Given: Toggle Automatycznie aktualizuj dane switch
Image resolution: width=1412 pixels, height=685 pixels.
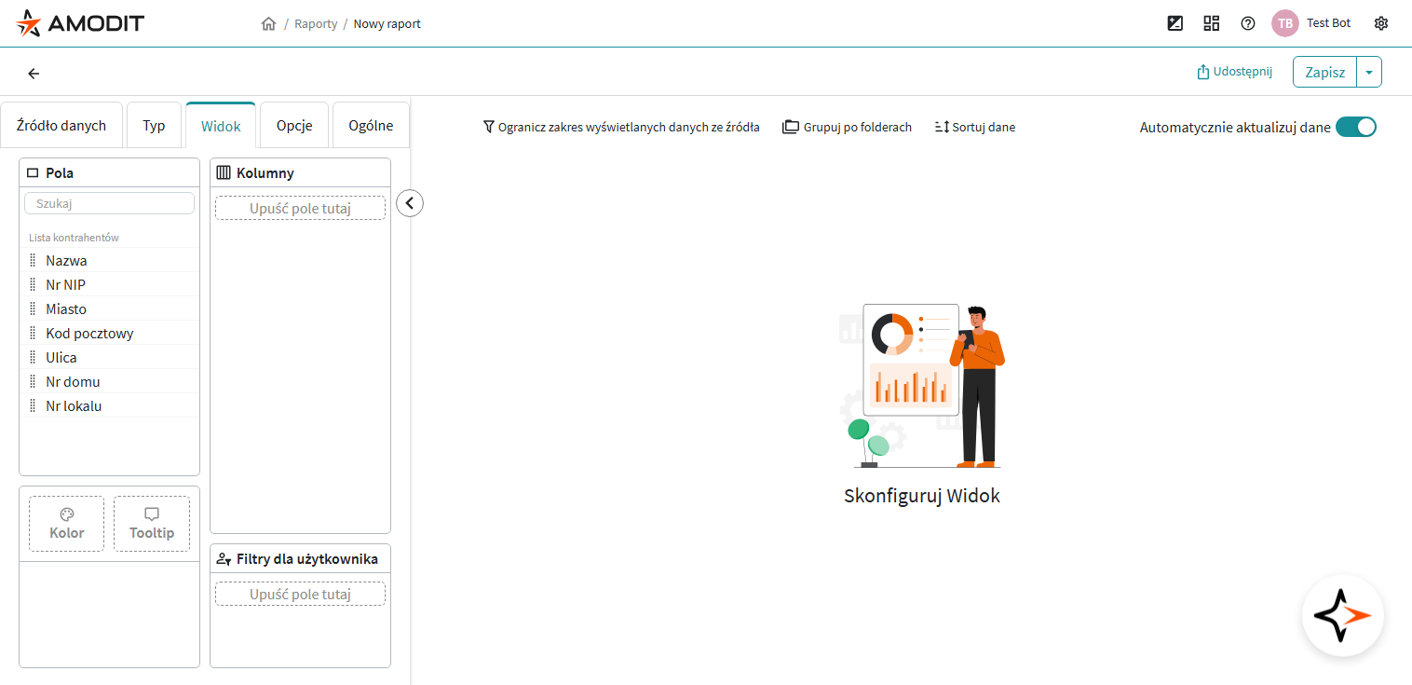Looking at the screenshot, I should [x=1355, y=128].
